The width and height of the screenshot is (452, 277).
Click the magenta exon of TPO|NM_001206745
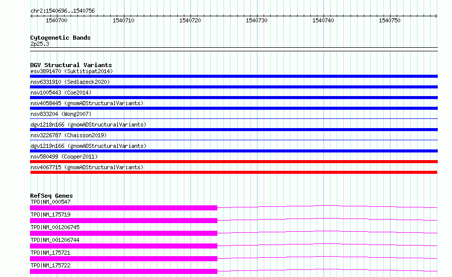[x=124, y=233]
